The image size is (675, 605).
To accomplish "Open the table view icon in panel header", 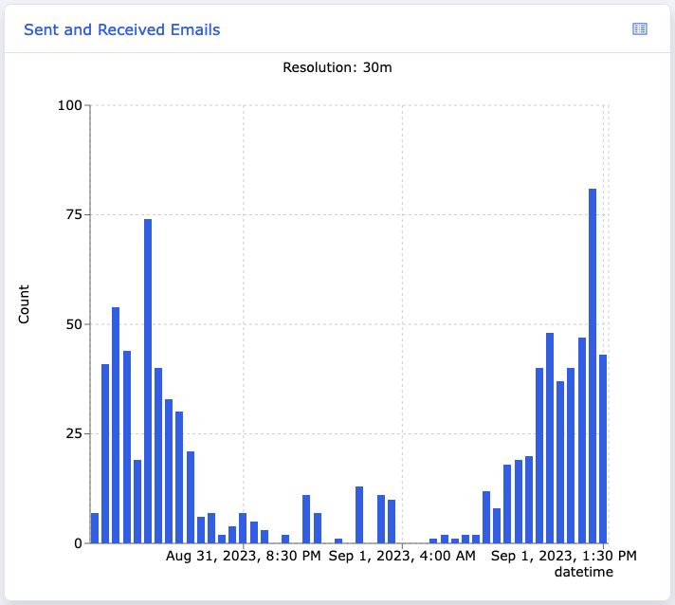I will (x=640, y=29).
